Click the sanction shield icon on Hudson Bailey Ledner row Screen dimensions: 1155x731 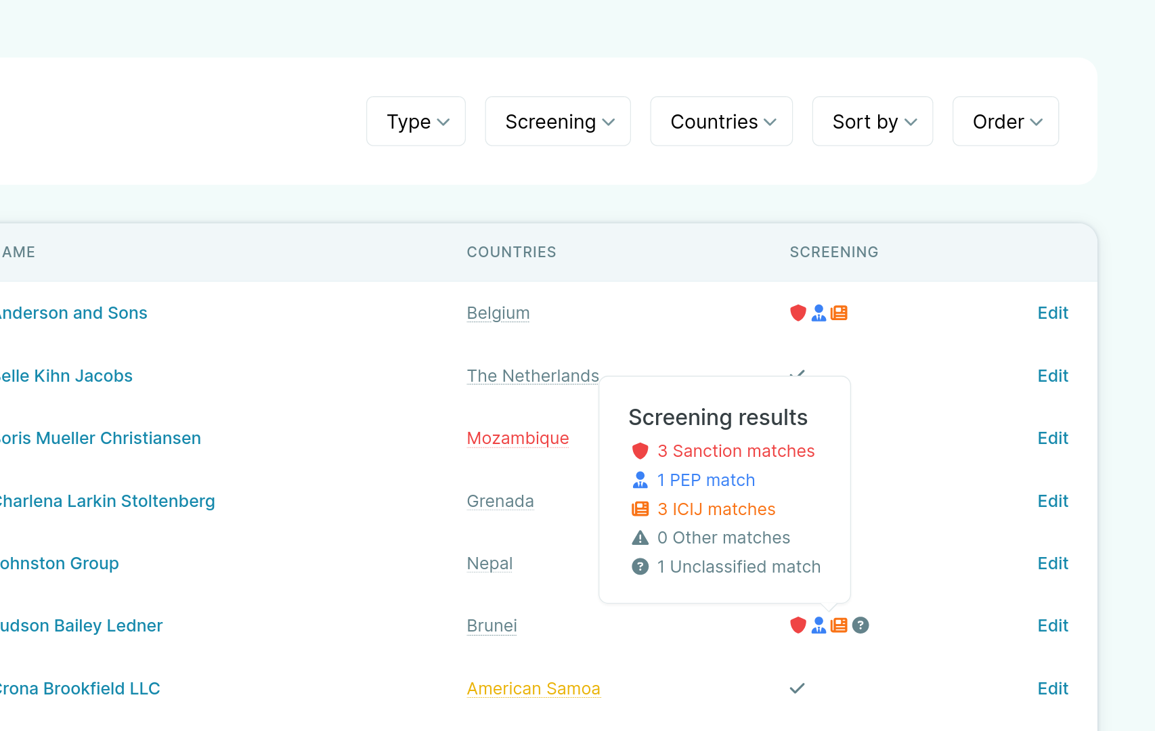798,625
